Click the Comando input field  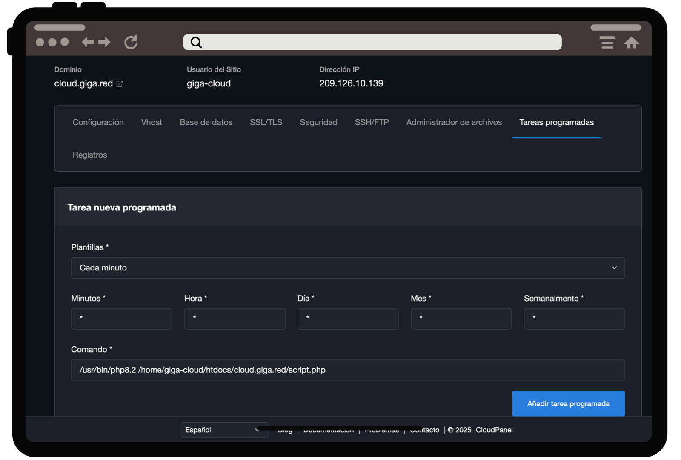pos(348,370)
